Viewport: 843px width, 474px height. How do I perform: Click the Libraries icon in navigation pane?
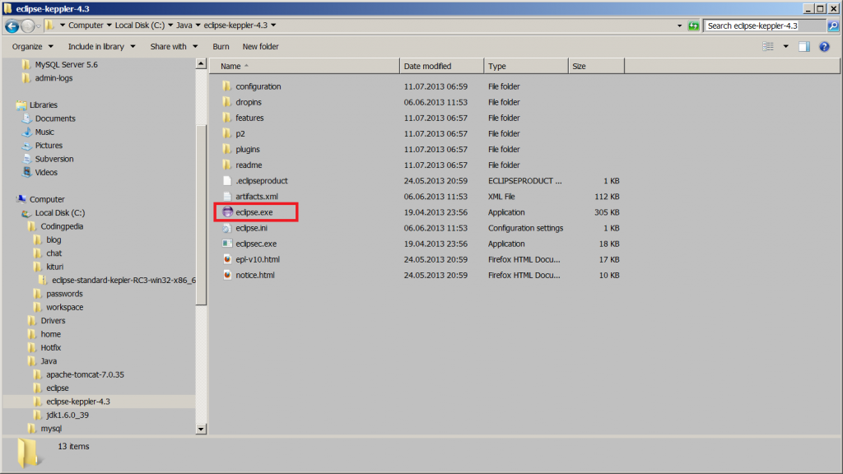21,105
